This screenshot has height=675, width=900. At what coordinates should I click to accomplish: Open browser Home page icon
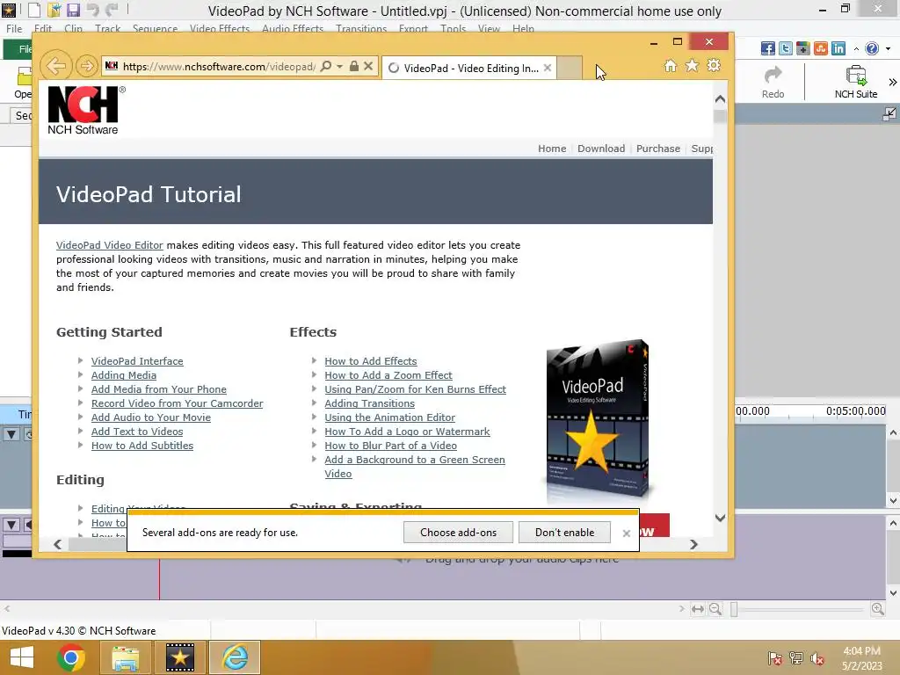pos(671,65)
